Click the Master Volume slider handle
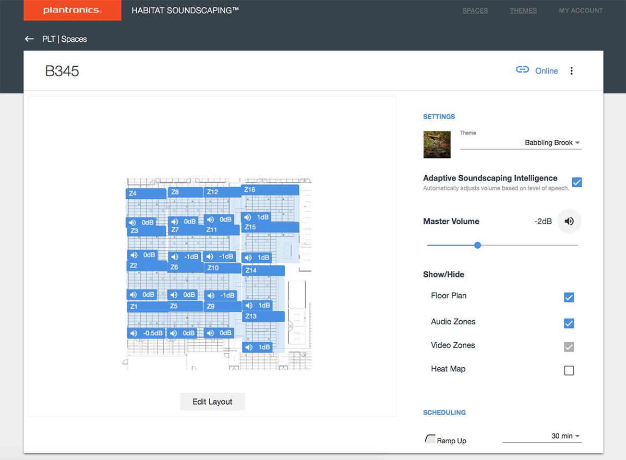Image resolution: width=626 pixels, height=460 pixels. click(477, 245)
